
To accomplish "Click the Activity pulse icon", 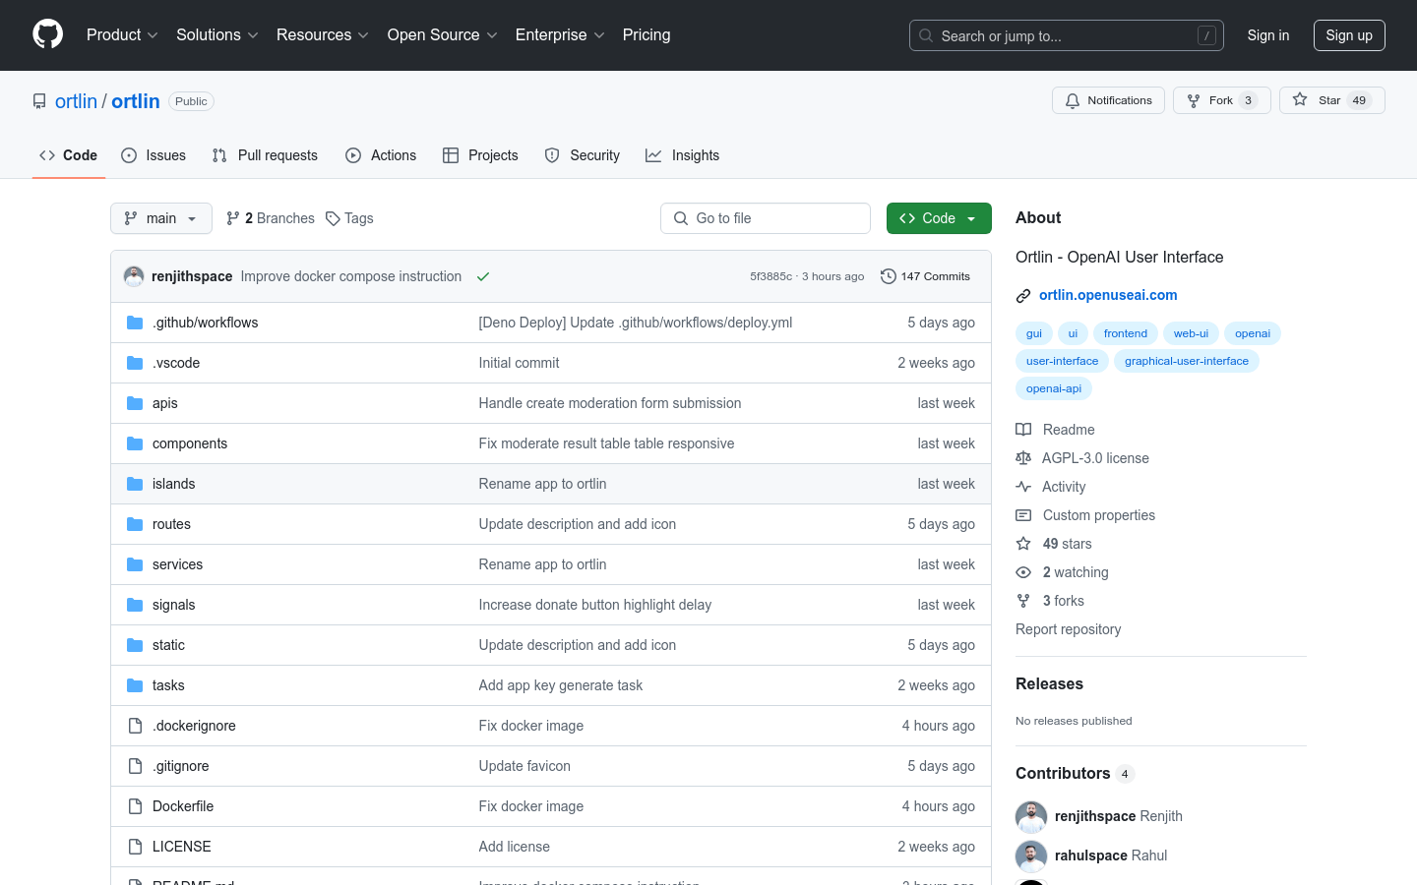I will pyautogui.click(x=1023, y=487).
